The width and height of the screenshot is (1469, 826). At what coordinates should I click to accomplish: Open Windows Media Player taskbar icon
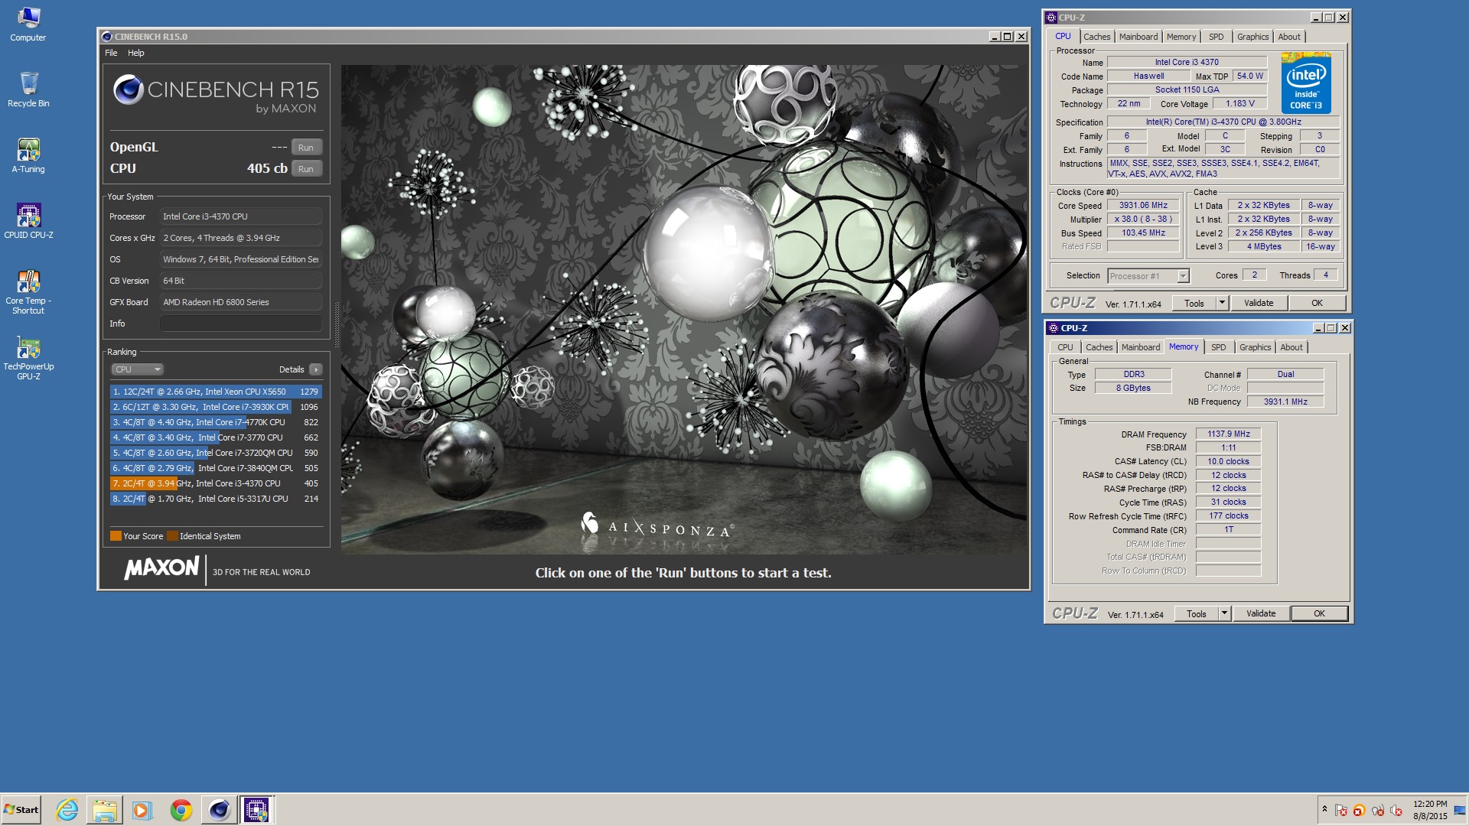[142, 810]
